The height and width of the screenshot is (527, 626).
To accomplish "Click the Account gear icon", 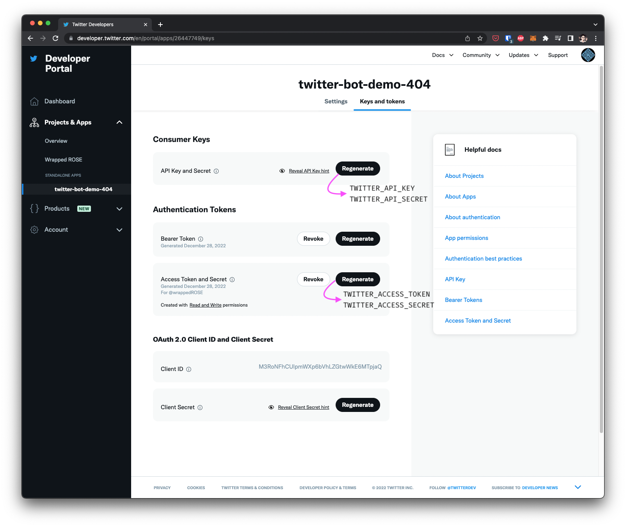I will pos(34,230).
